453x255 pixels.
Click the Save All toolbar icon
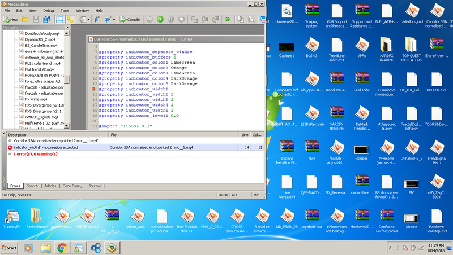(47, 19)
